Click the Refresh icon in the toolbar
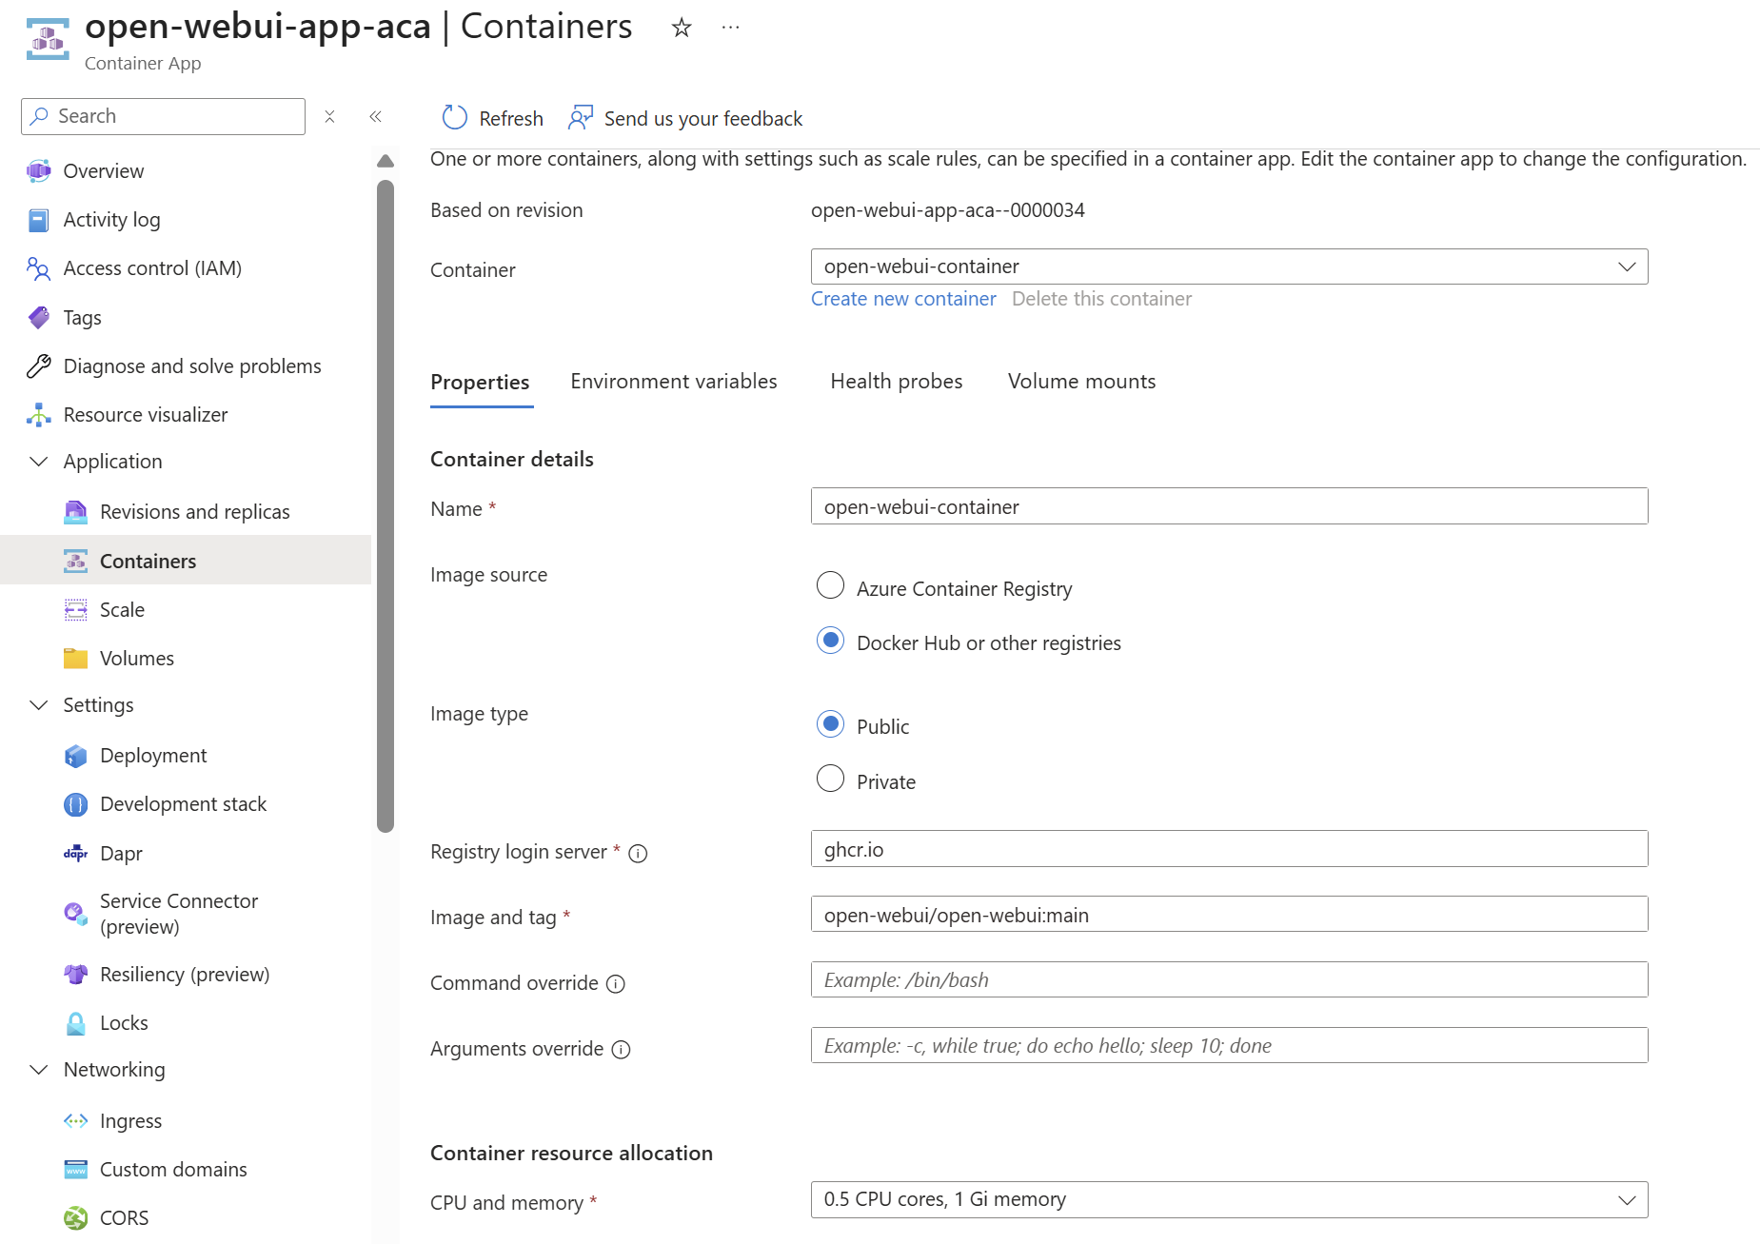 [454, 118]
